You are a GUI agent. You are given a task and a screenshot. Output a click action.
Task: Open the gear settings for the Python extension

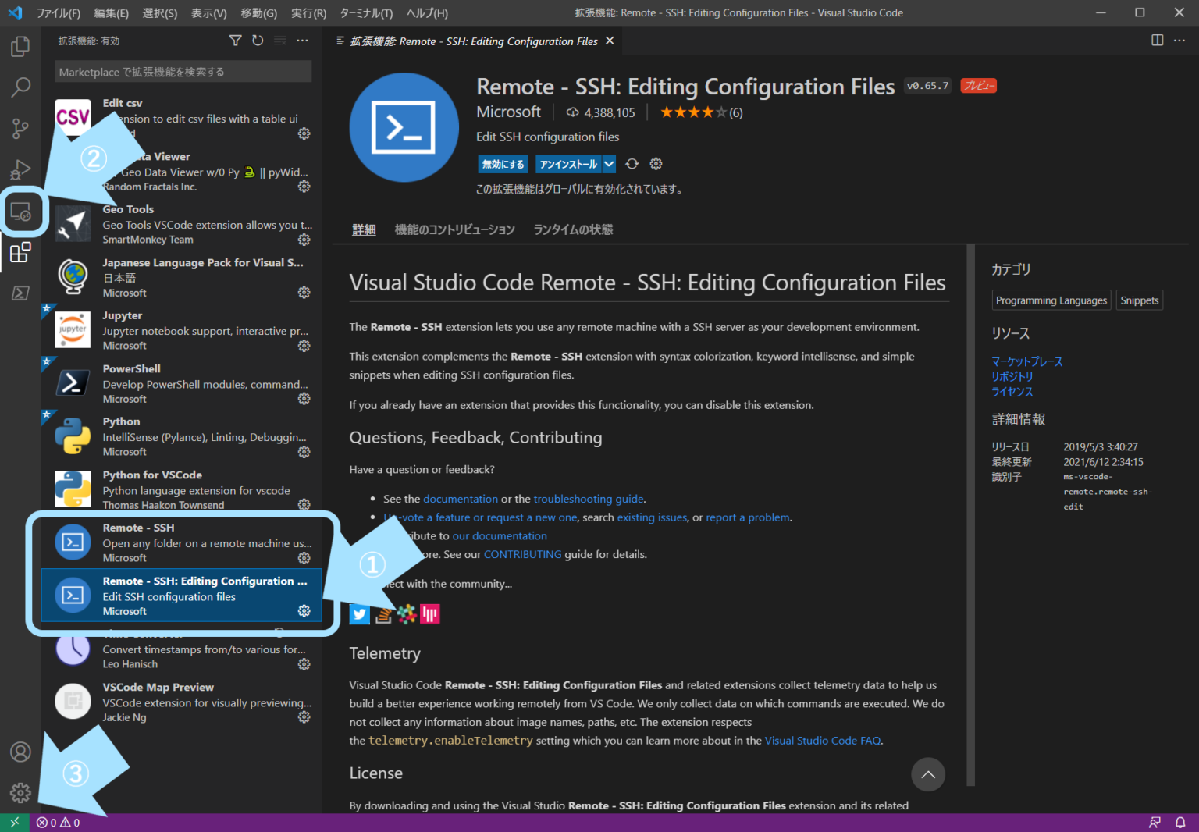(x=304, y=451)
